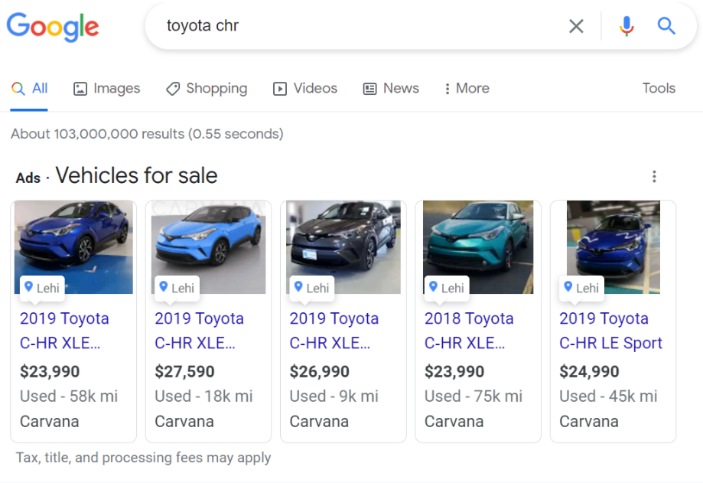Switch to the Images tab
Screen dimensions: 703x483
[x=106, y=88]
